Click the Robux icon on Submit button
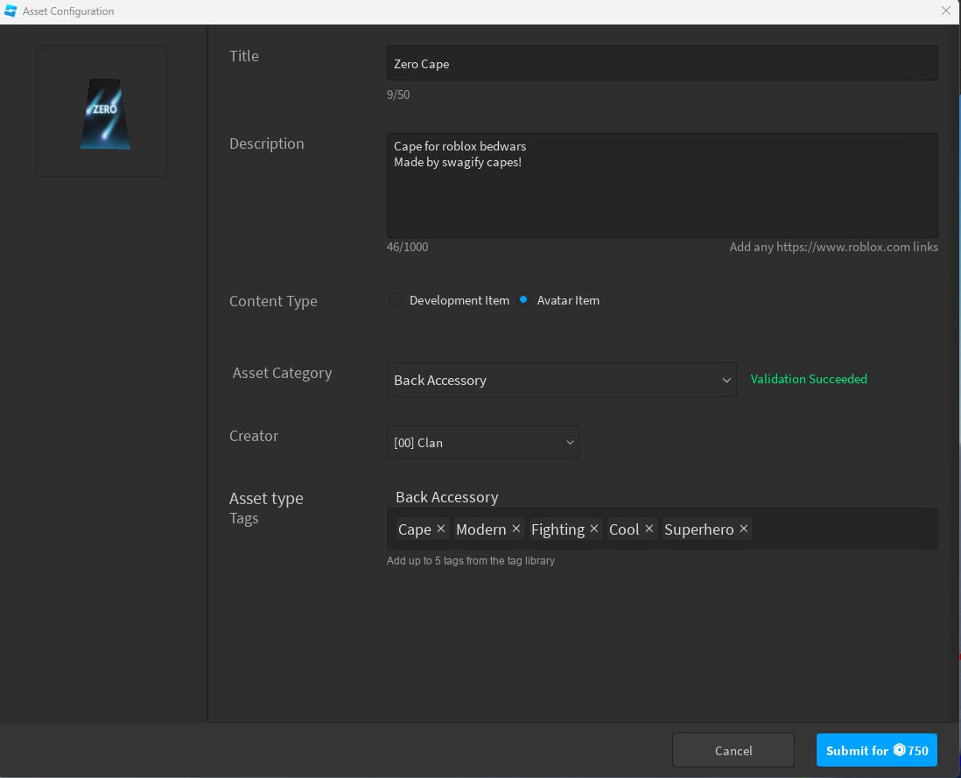The height and width of the screenshot is (778, 961). (x=900, y=750)
